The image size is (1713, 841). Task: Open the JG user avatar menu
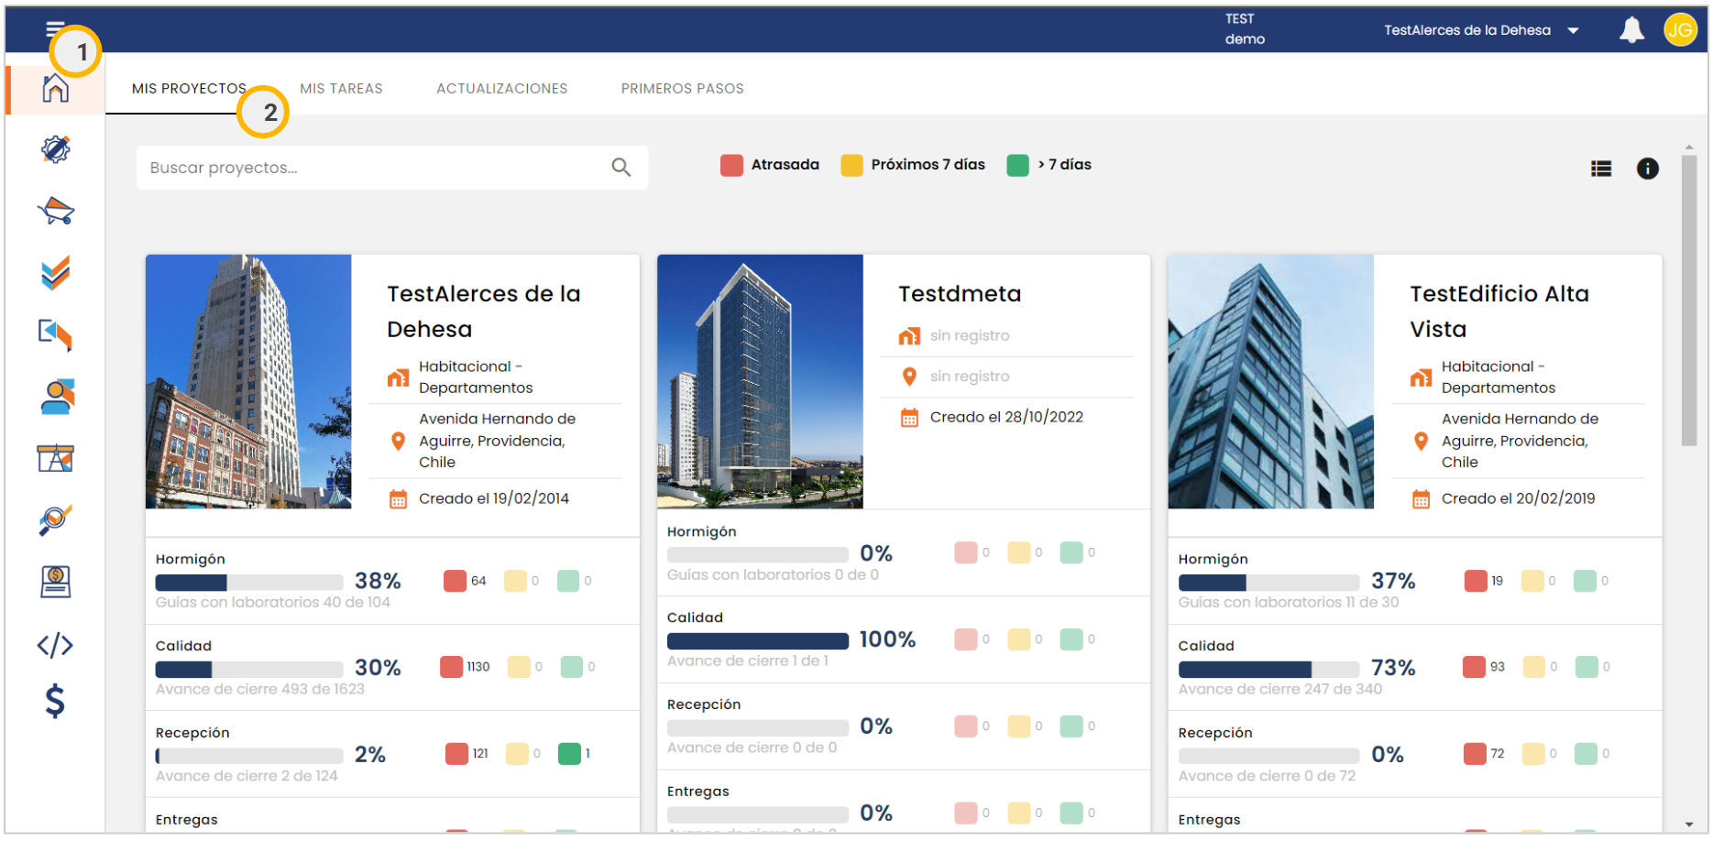pos(1680,30)
